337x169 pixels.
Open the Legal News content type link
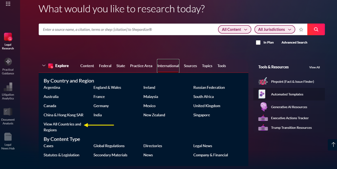point(203,146)
